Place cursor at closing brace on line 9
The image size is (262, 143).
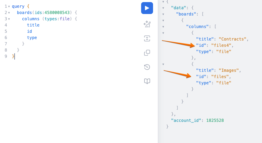tap(13, 56)
